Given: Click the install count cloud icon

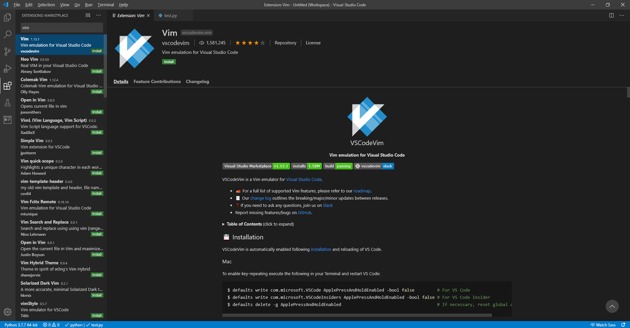Looking at the screenshot, I should [202, 43].
